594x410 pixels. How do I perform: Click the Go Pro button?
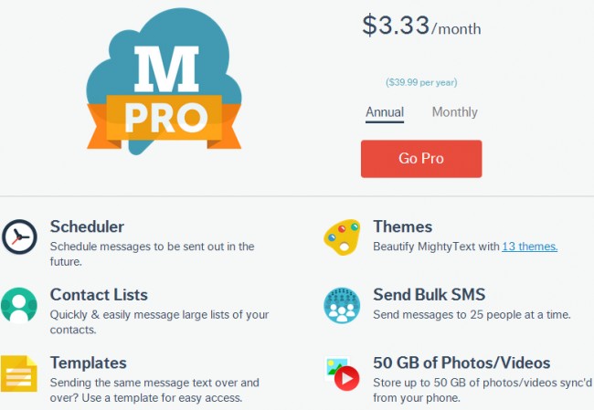[421, 159]
